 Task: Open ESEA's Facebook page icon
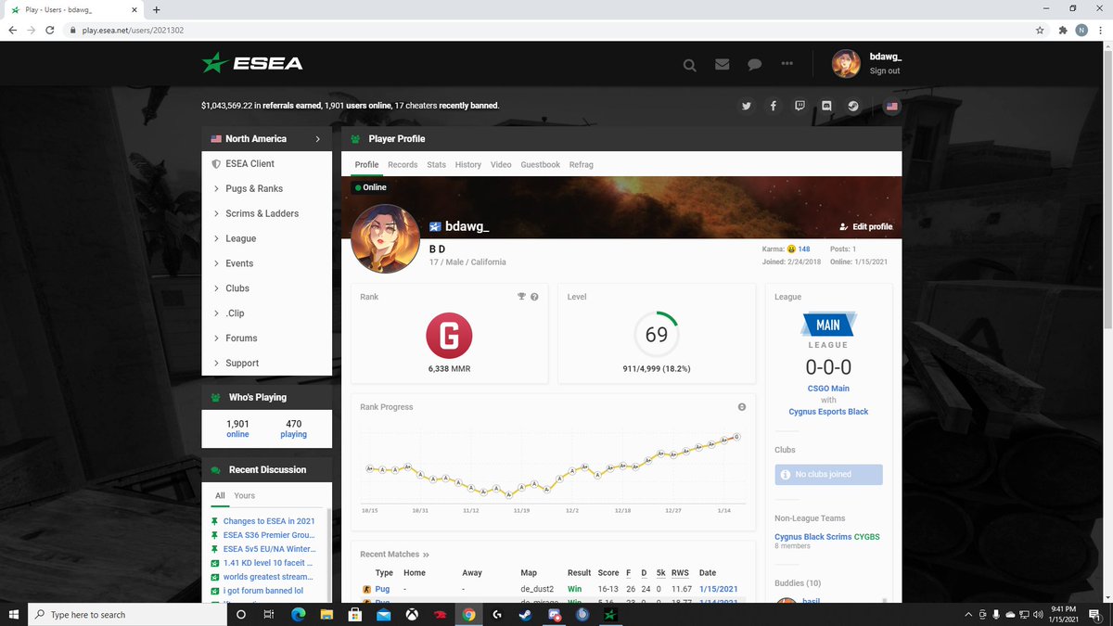tap(774, 106)
